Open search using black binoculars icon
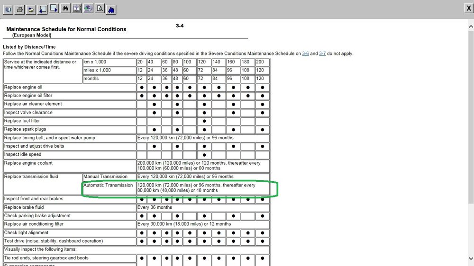 pos(65,9)
